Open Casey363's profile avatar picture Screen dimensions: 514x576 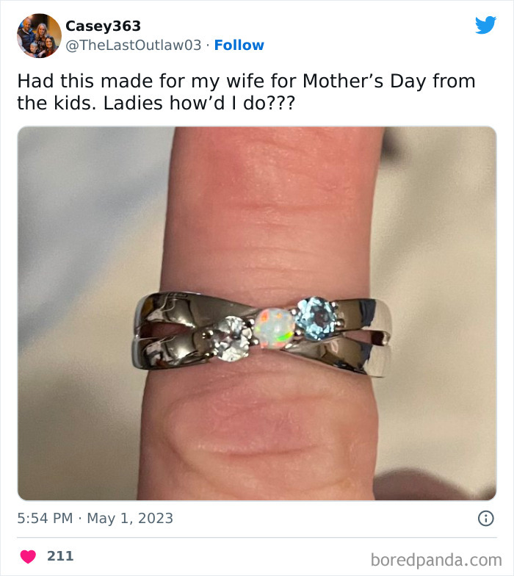coord(39,35)
